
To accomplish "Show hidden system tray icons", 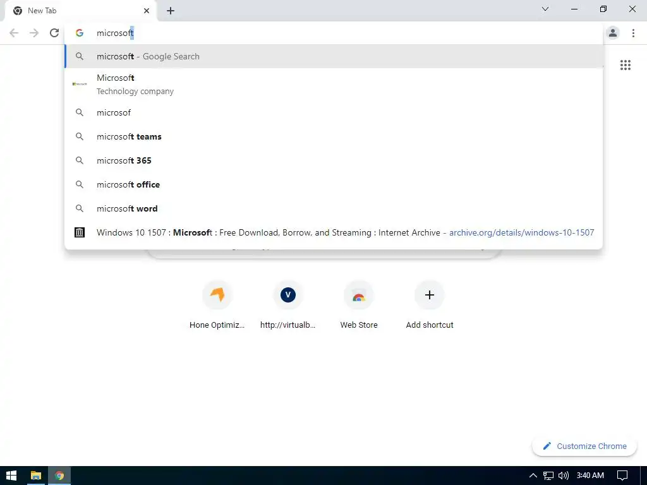I will (x=533, y=476).
